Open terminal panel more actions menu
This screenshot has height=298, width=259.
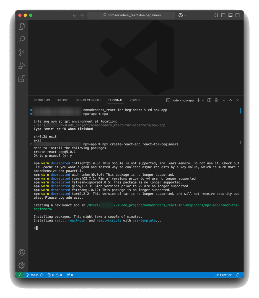(223, 100)
